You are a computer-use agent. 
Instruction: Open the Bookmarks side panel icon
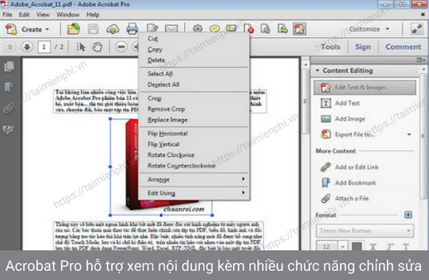point(9,87)
